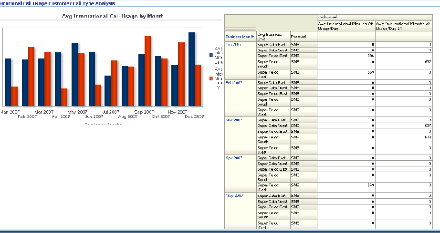Click the blue legend swatch in chart
Viewport: 440px width, 233px height.
(x=211, y=55)
